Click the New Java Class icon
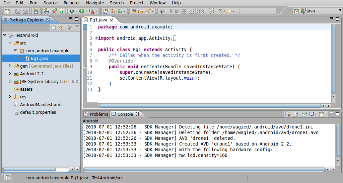The image size is (343, 183). tap(120, 11)
